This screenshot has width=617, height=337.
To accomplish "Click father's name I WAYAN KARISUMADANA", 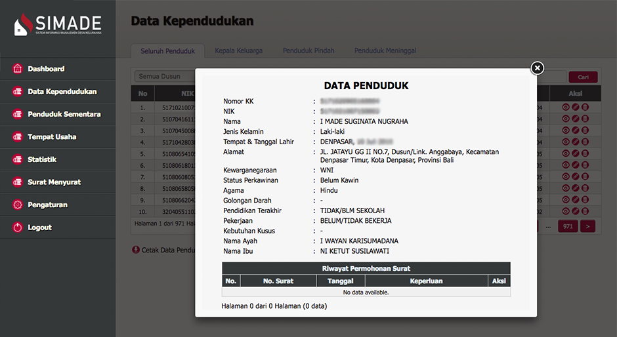I will tap(359, 241).
